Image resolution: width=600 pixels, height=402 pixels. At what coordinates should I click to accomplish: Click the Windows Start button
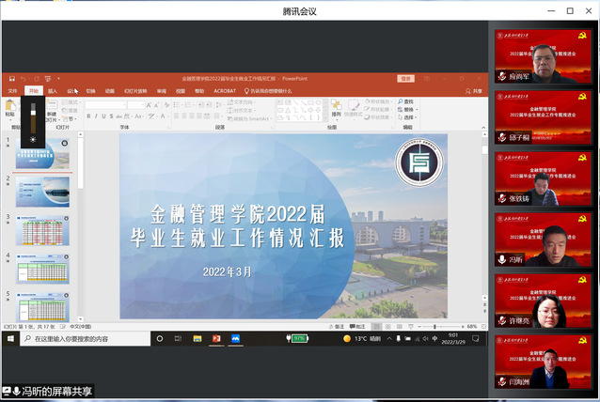coord(11,338)
